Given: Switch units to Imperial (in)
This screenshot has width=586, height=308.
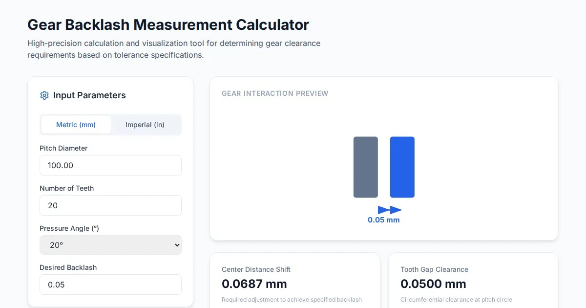Looking at the screenshot, I should [145, 125].
